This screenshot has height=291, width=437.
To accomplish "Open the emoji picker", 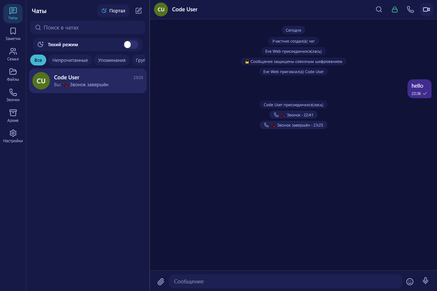I will point(410,282).
